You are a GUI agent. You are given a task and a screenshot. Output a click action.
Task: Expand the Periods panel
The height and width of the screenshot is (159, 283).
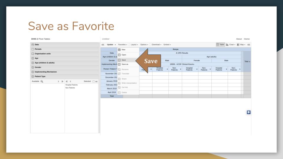(x=65, y=49)
